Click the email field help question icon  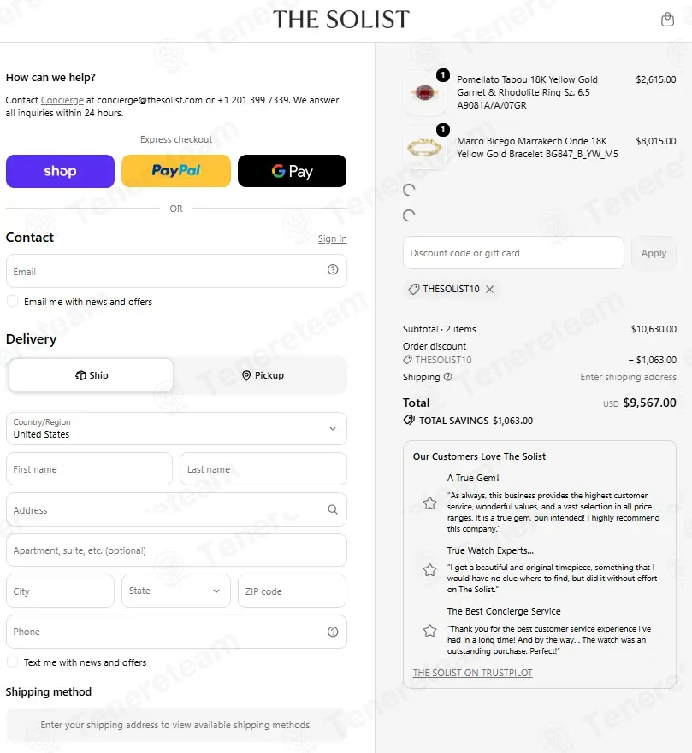click(x=333, y=269)
